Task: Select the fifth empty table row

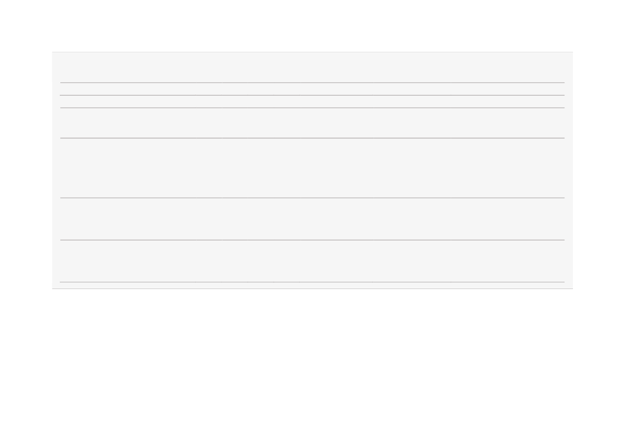Action: tap(312, 219)
